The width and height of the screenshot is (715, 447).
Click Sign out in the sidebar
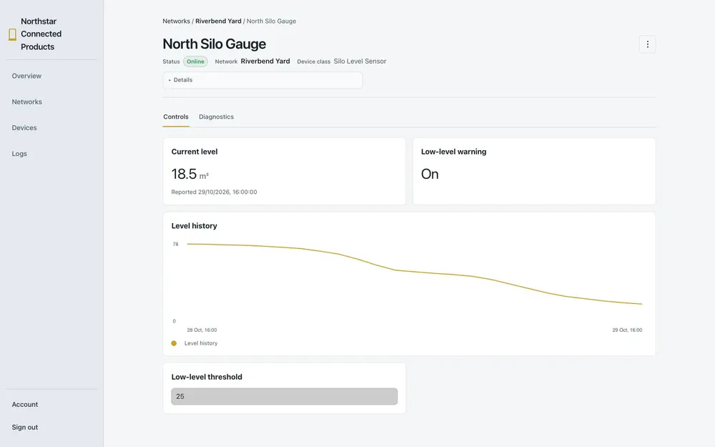pyautogui.click(x=24, y=428)
